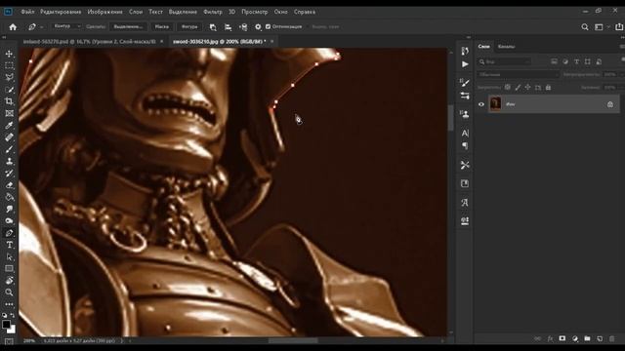Toggle lock position icon
The width and height of the screenshot is (625, 351).
(x=527, y=87)
